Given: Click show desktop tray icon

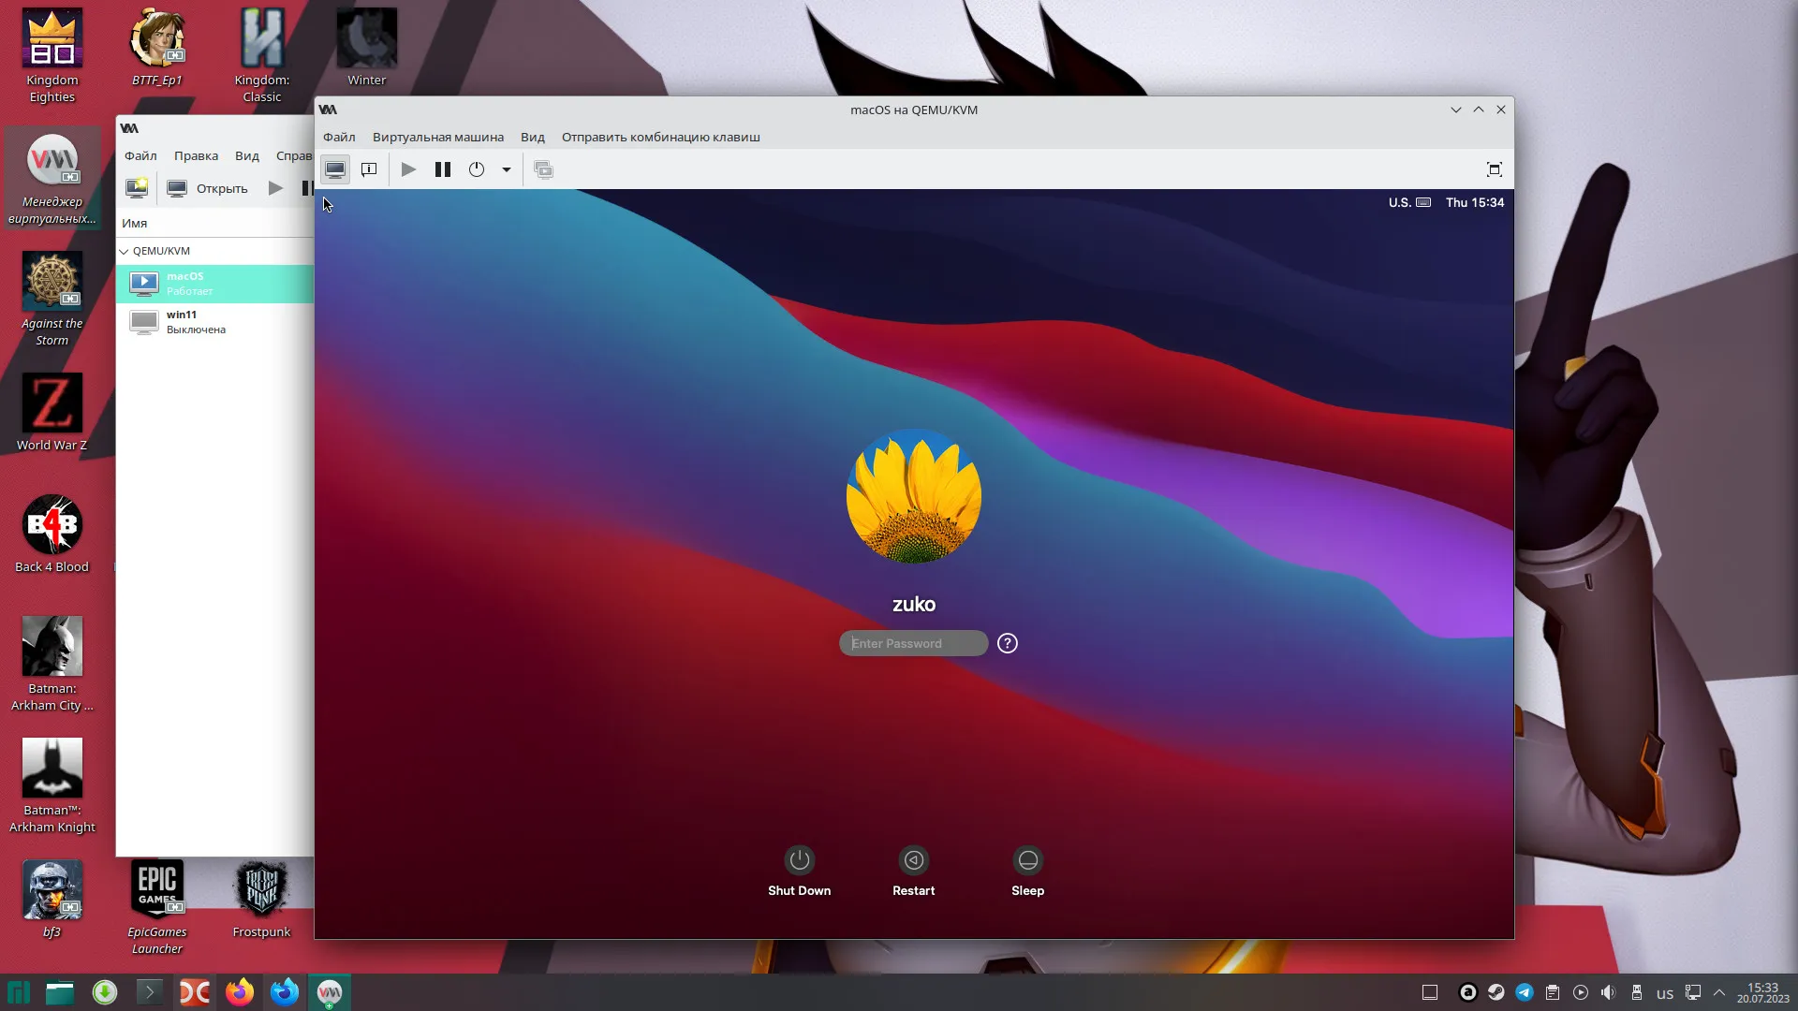Looking at the screenshot, I should (1430, 993).
